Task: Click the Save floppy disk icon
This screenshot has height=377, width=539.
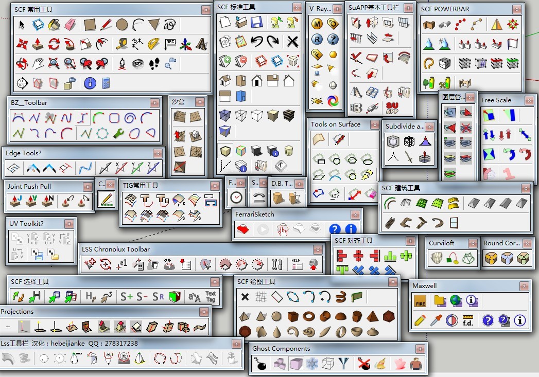Action: tap(257, 22)
